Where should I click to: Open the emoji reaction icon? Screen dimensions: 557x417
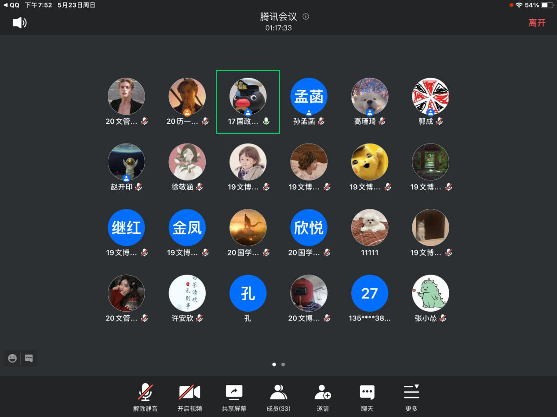point(12,358)
